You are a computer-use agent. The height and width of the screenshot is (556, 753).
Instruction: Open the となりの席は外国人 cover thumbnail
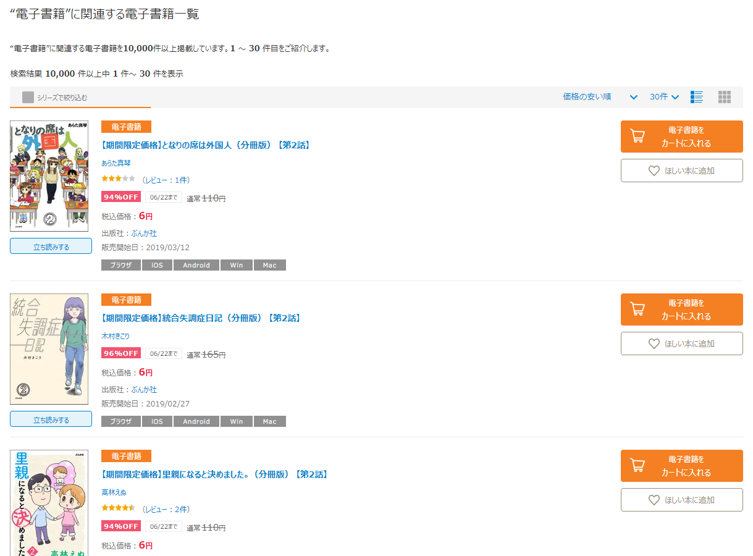[x=49, y=176]
